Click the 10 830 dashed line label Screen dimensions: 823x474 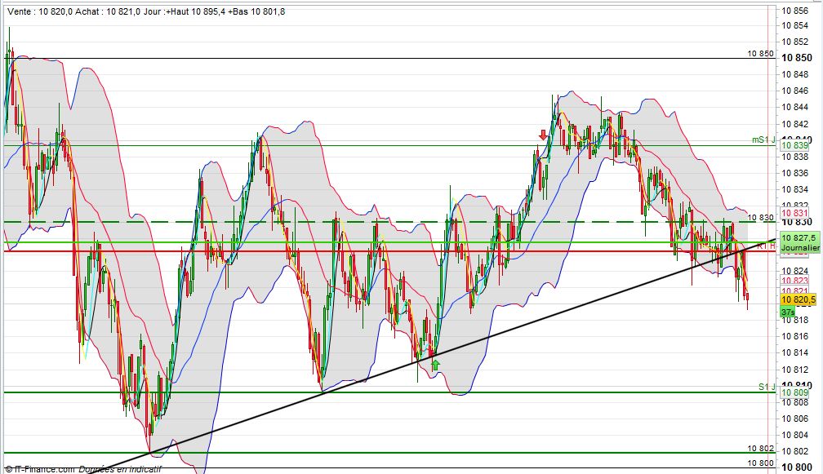click(761, 217)
